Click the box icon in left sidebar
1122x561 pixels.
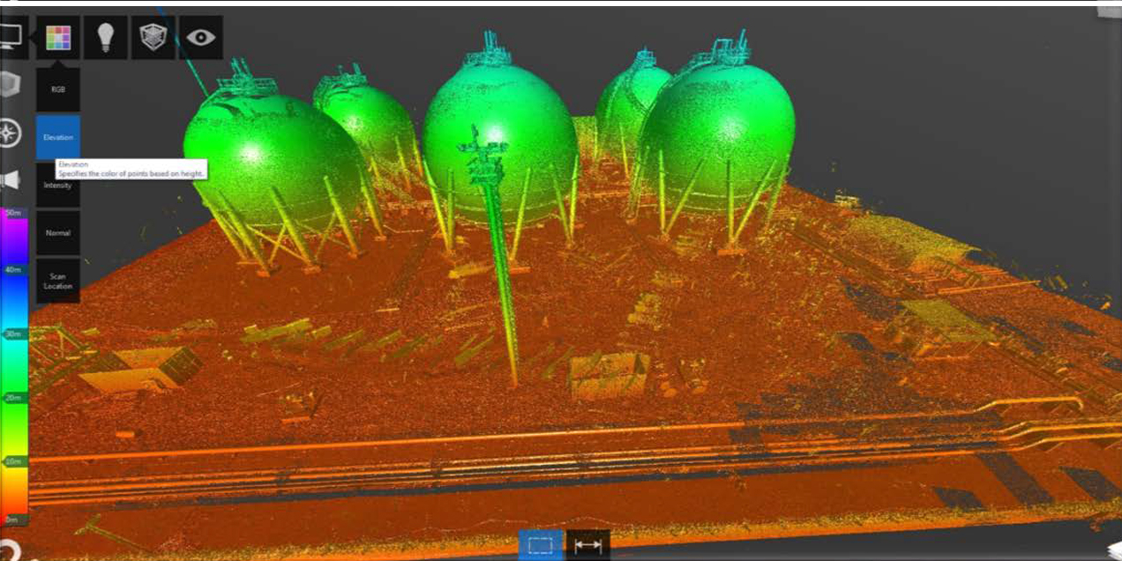click(9, 86)
